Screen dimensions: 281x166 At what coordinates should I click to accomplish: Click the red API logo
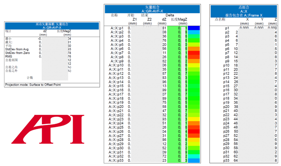[x=48, y=129]
